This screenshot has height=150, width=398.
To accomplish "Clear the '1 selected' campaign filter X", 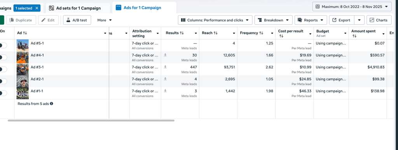I will click(37, 8).
